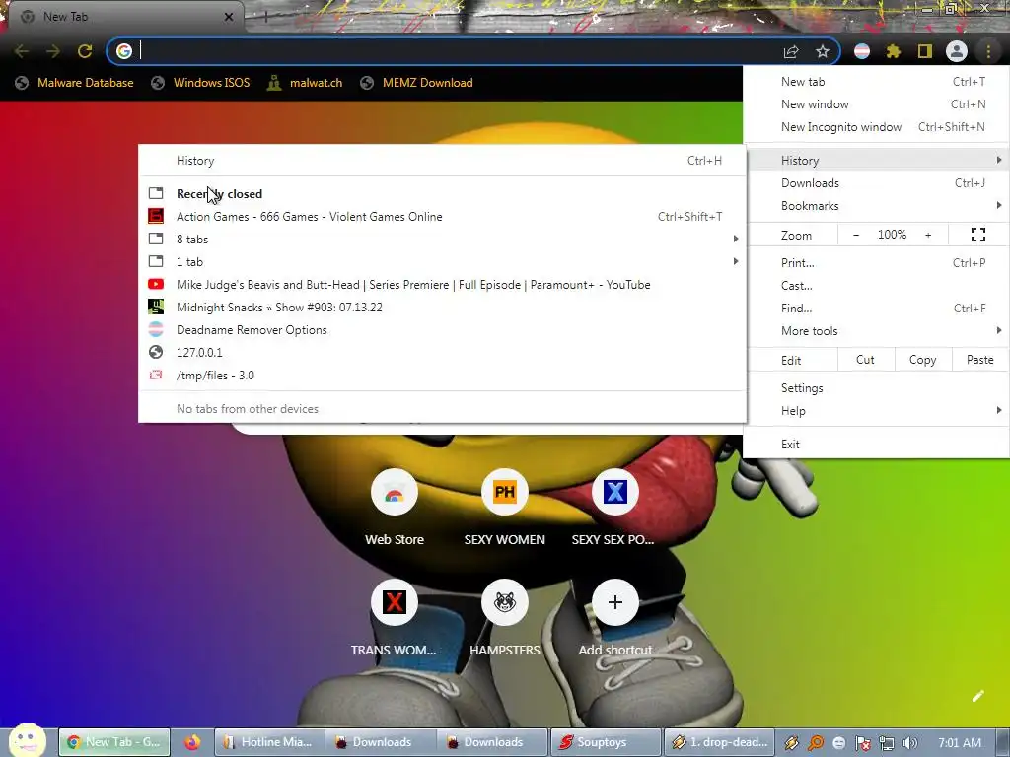Open the Souptoys taskbar button
The image size is (1010, 757).
[x=607, y=742]
